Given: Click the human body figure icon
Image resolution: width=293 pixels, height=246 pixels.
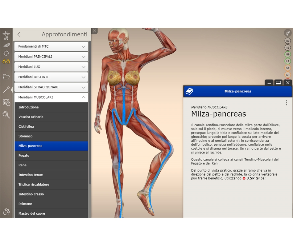Looking at the screenshot, I should [6, 35].
